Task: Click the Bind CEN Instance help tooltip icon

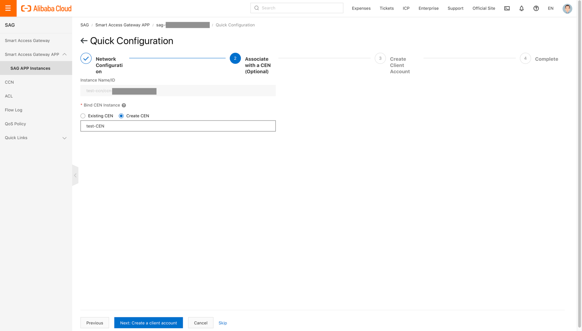Action: tap(124, 105)
